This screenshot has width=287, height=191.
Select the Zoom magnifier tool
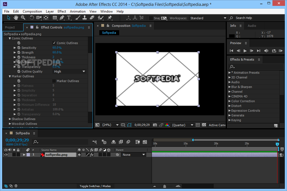[x=23, y=18]
